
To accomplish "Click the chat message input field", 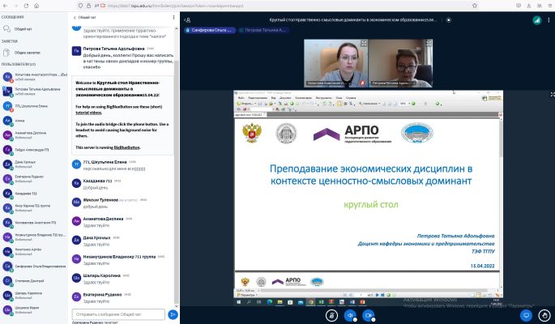I will pyautogui.click(x=118, y=314).
